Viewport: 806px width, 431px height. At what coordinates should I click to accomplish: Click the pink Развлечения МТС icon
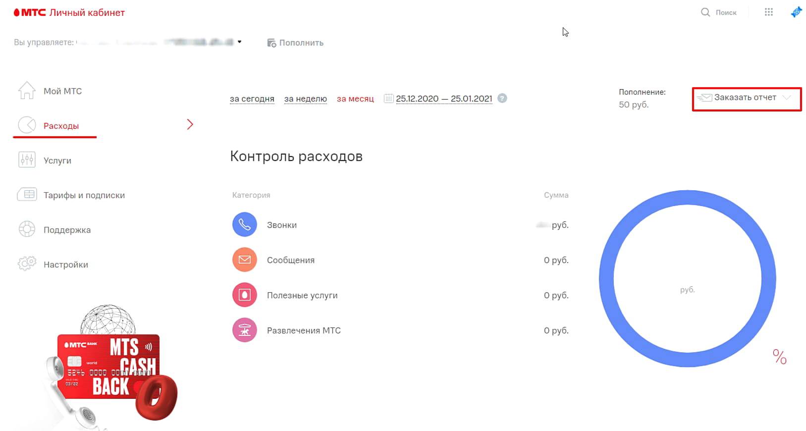pyautogui.click(x=244, y=330)
